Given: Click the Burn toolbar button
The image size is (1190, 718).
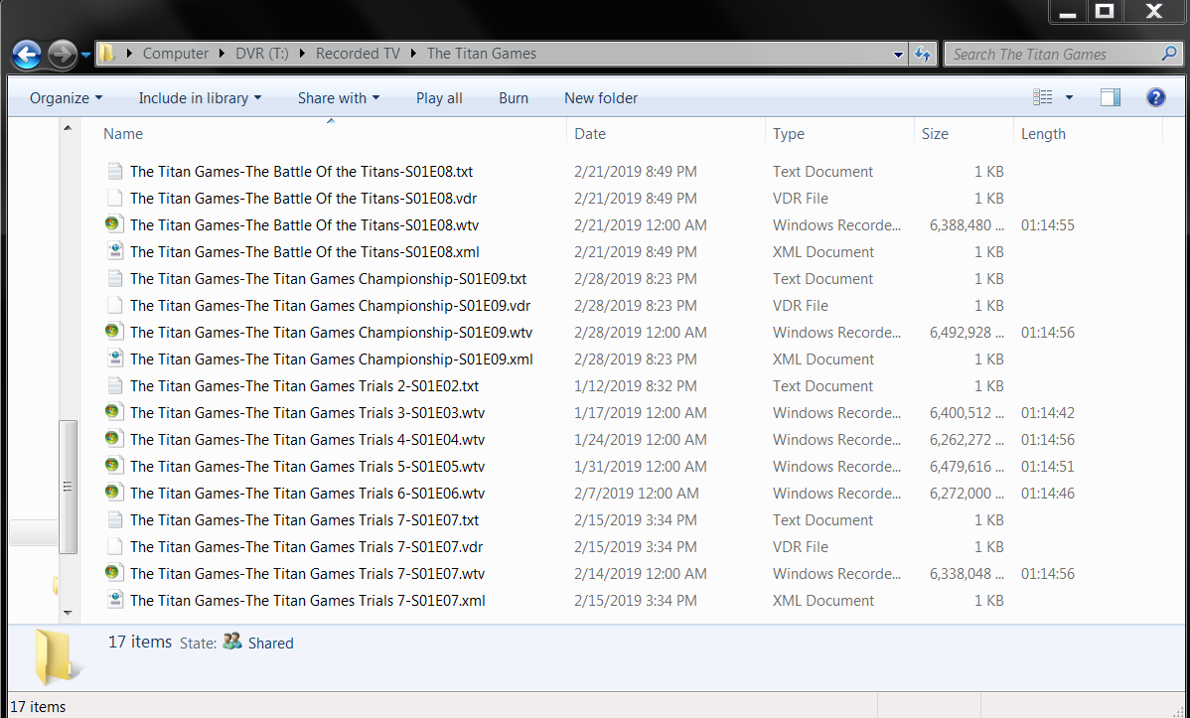Looking at the screenshot, I should (x=514, y=97).
